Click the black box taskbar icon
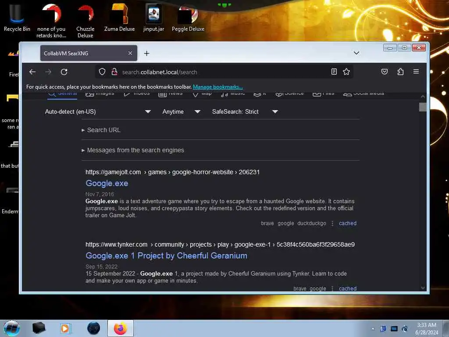Screen dimensions: 449x337 pos(39,328)
